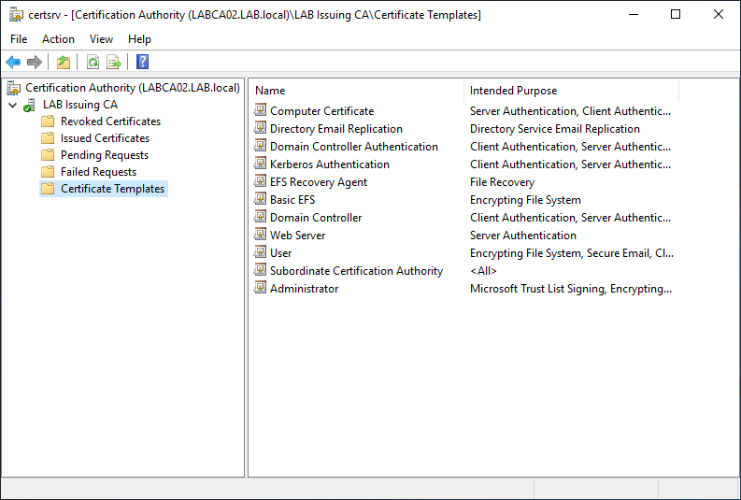Click the User template icon
741x500 pixels.
pyautogui.click(x=260, y=252)
